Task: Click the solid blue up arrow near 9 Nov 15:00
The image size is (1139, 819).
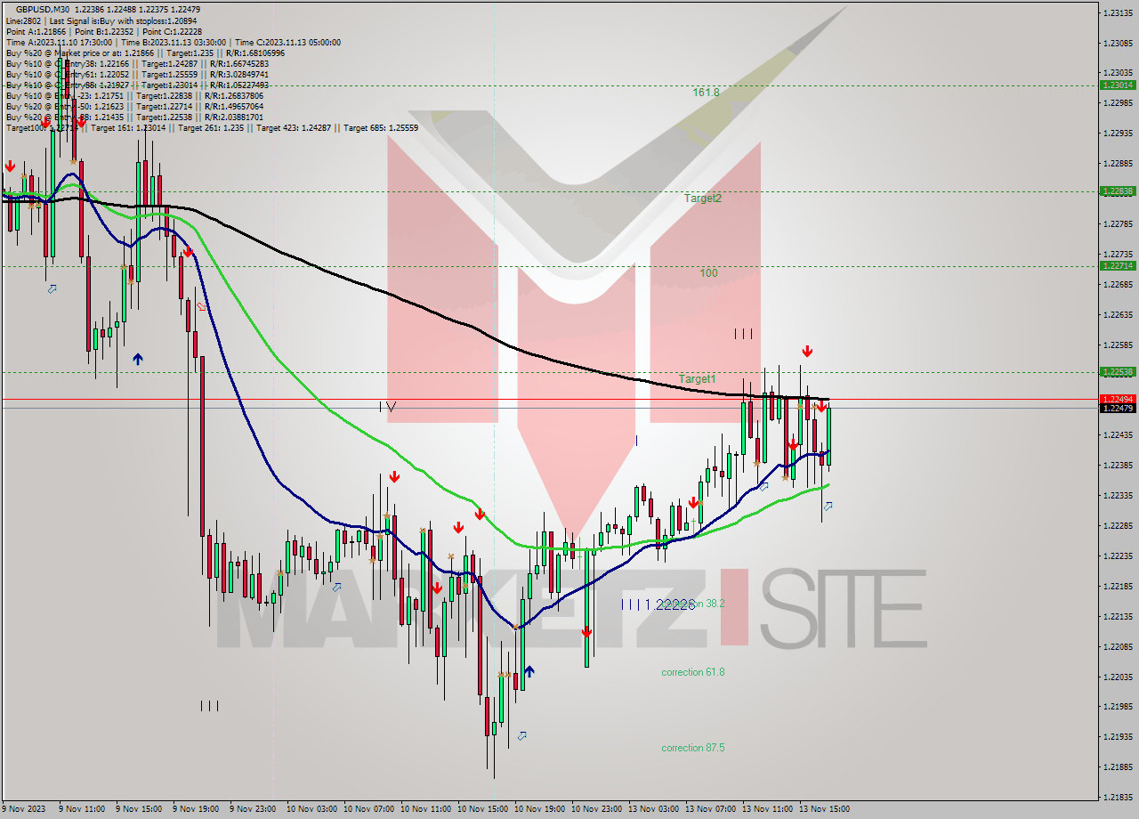Action: pyautogui.click(x=138, y=359)
